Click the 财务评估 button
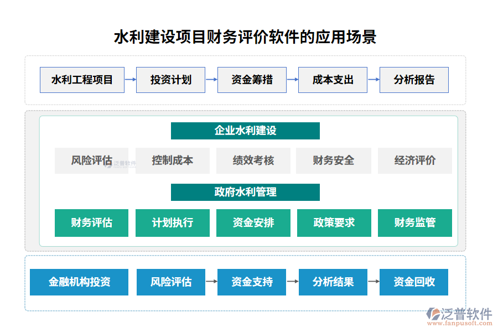The image size is (498, 332). click(x=91, y=222)
